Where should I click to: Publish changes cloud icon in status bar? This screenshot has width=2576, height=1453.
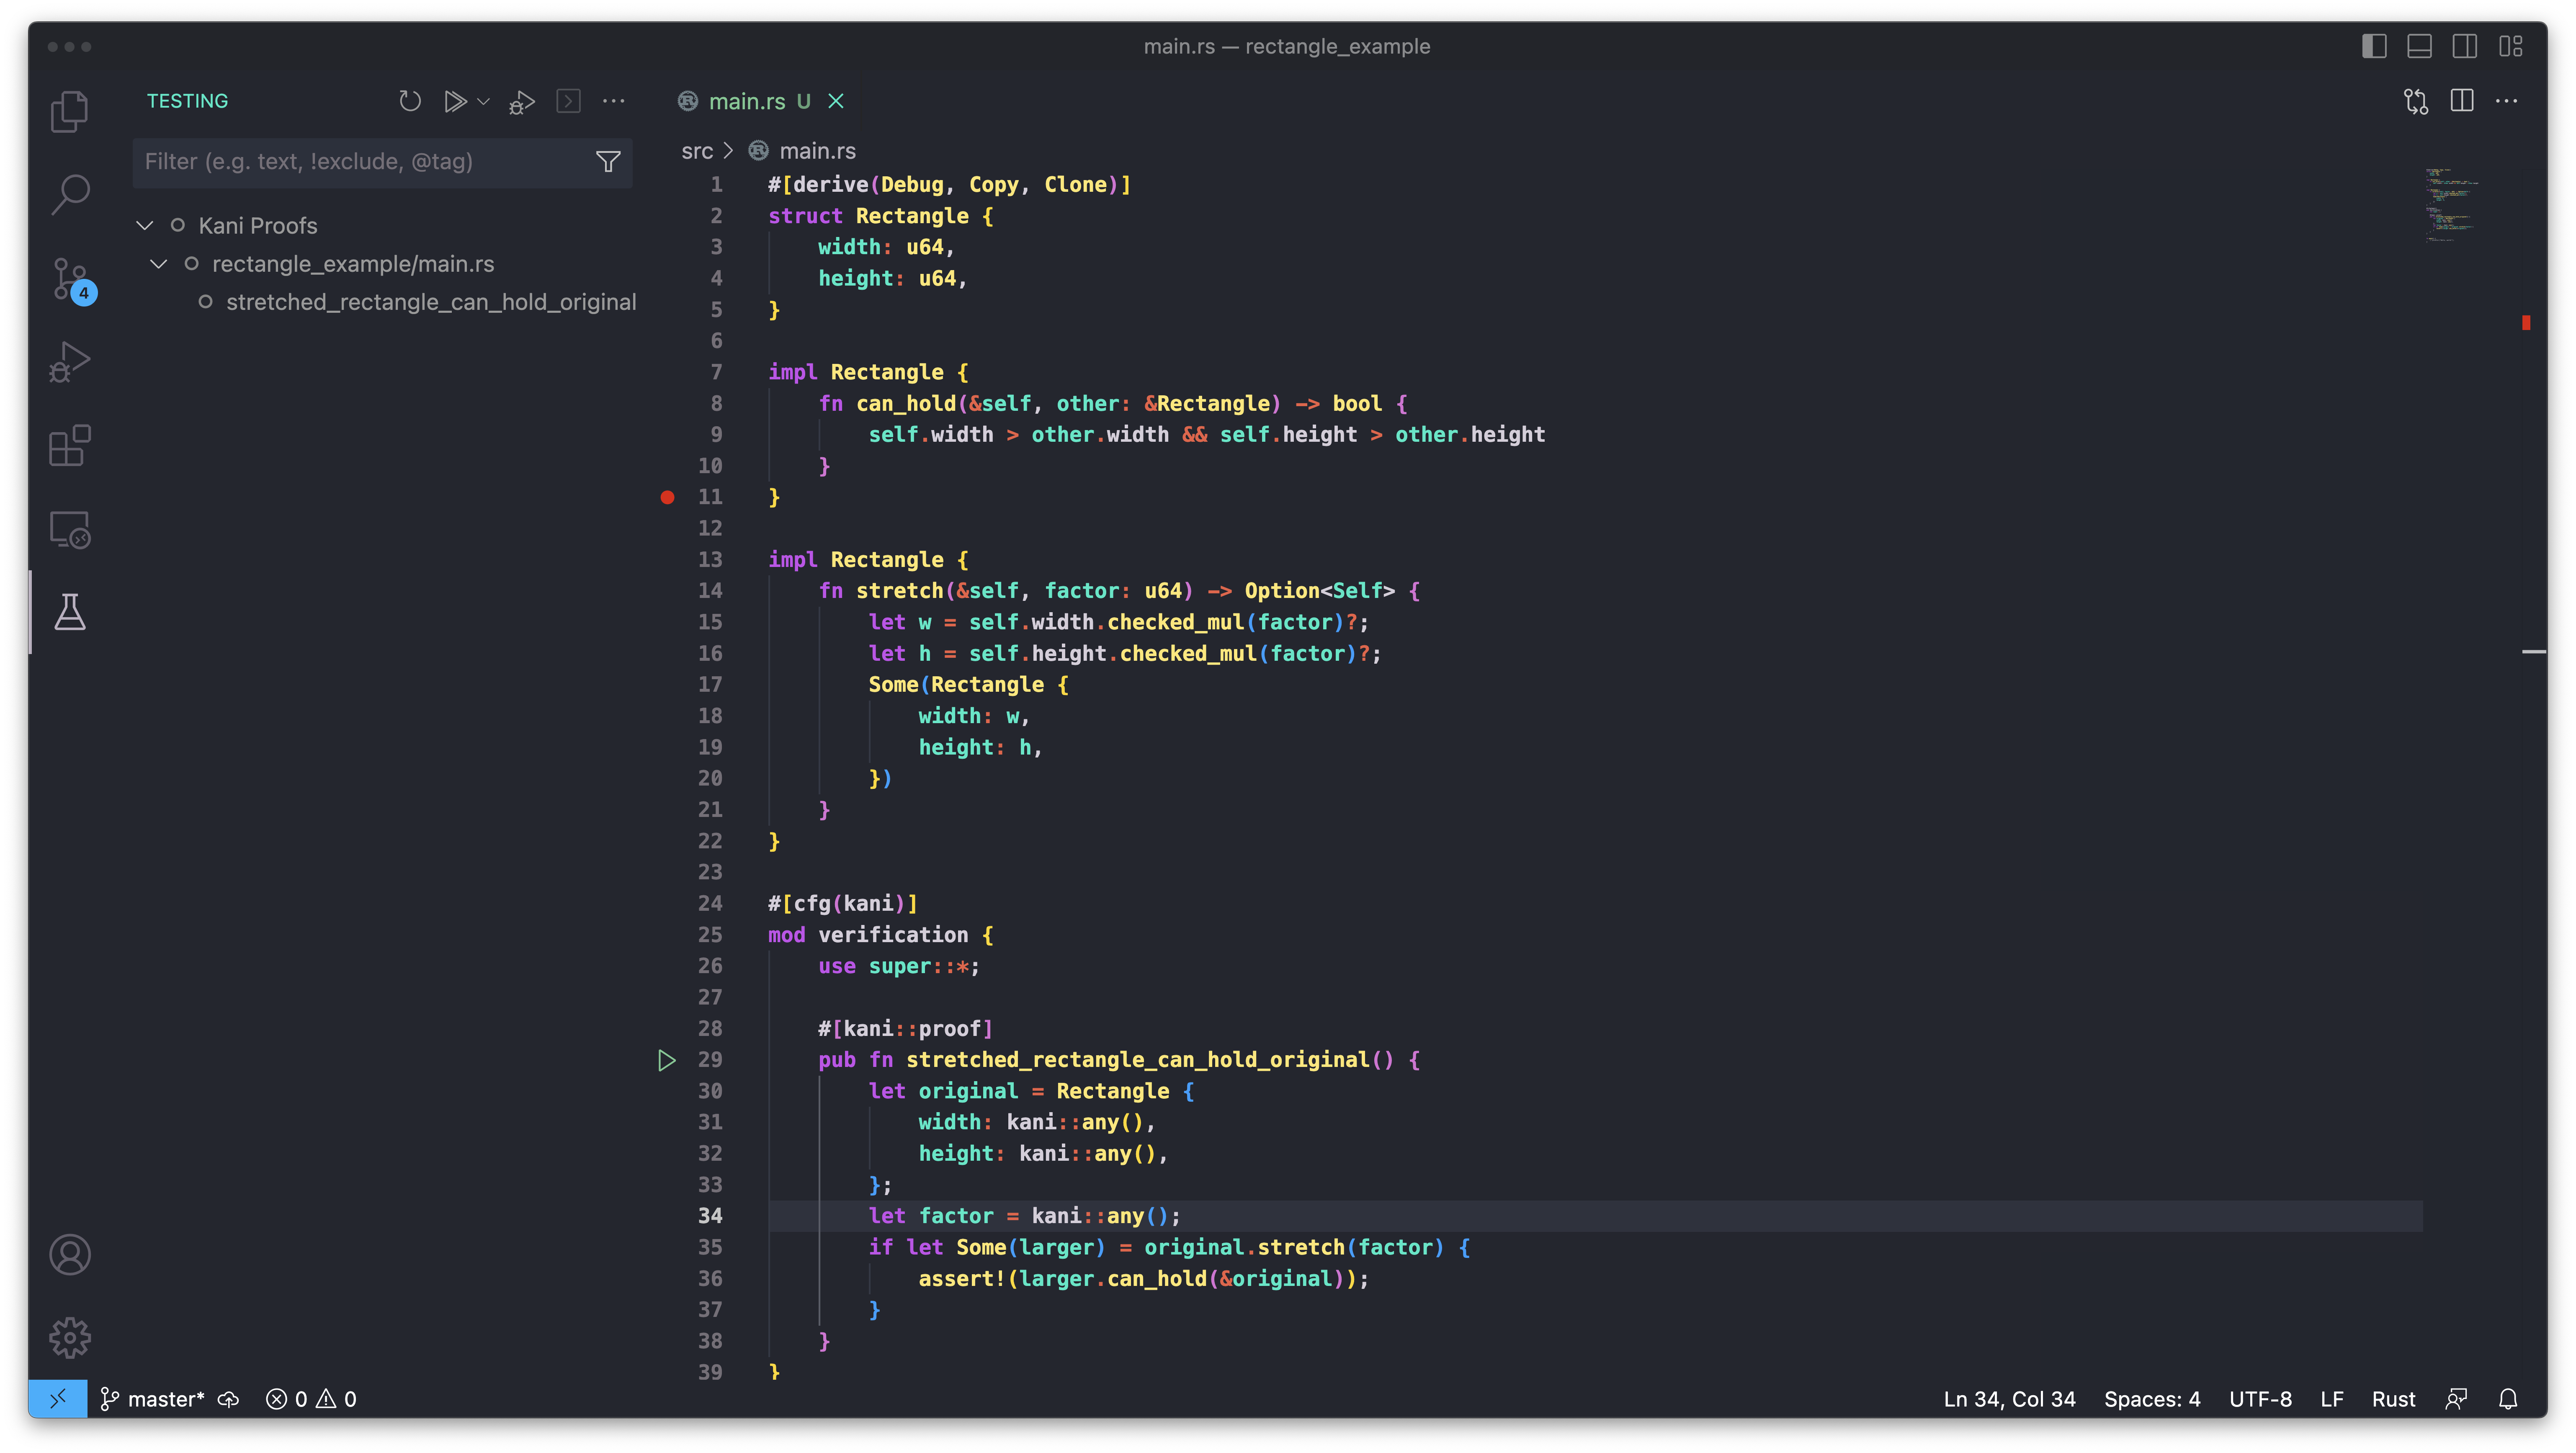click(229, 1399)
